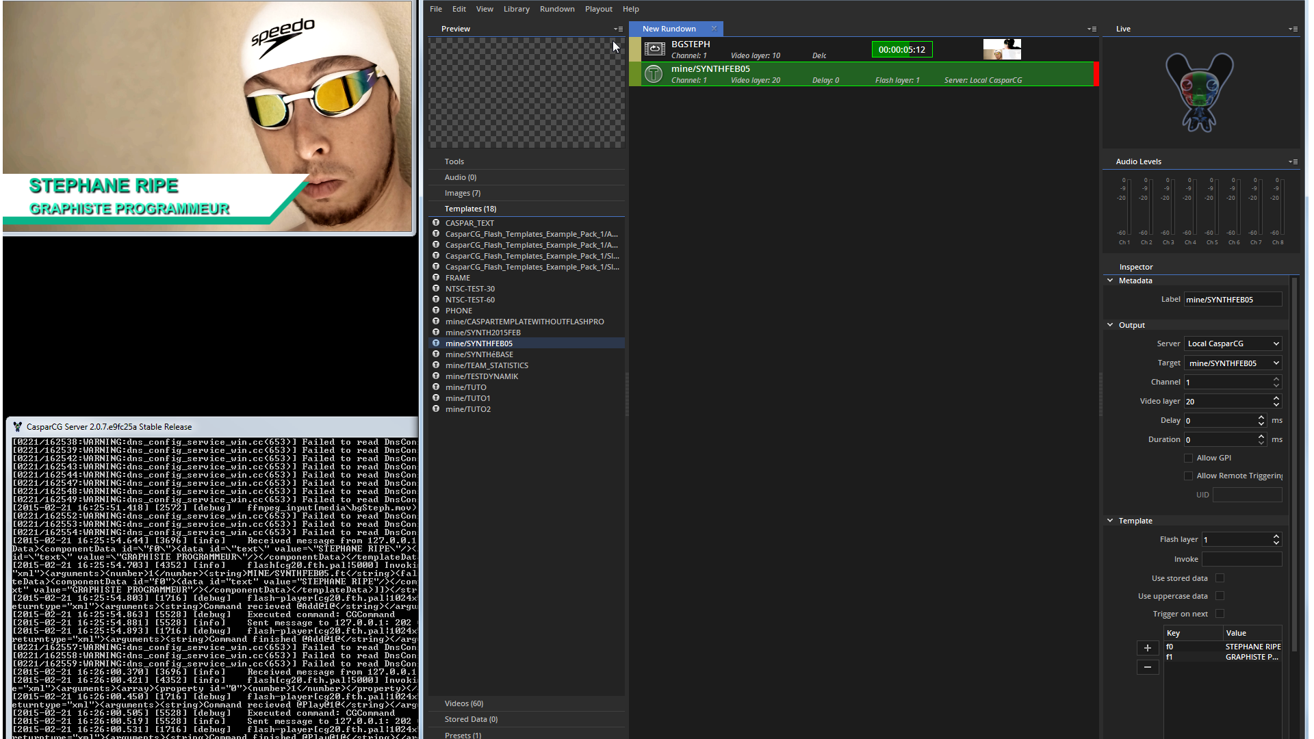Click the BGSTEPH video loop icon
The width and height of the screenshot is (1314, 739).
tap(655, 49)
